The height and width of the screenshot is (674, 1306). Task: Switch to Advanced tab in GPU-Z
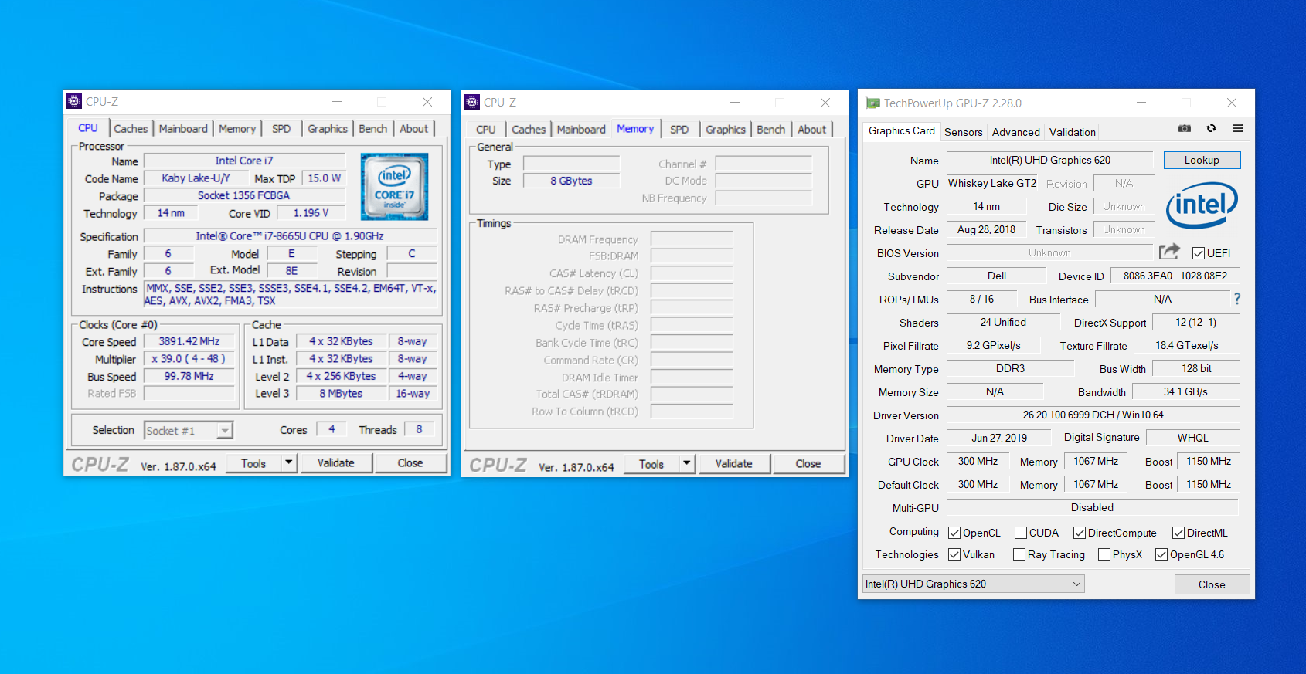tap(1016, 132)
